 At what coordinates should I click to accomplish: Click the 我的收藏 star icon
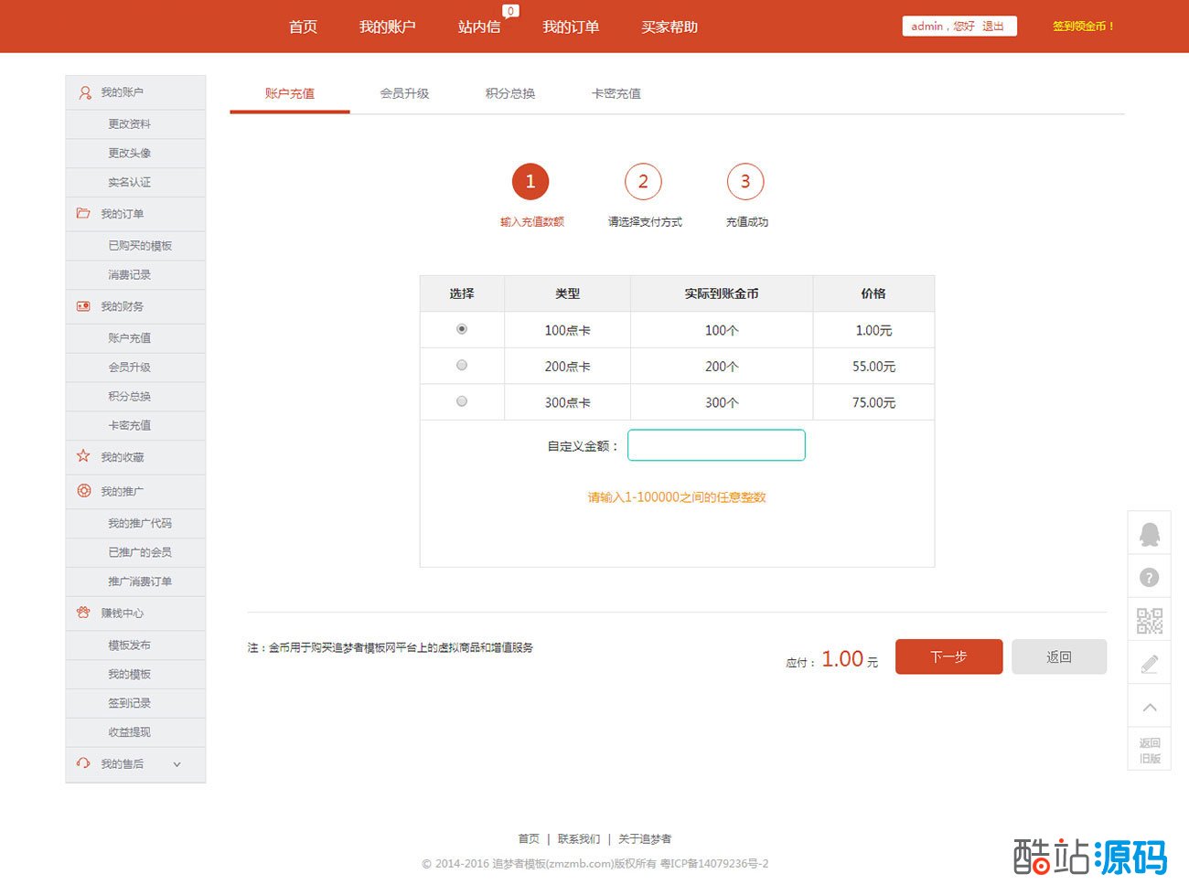(83, 456)
